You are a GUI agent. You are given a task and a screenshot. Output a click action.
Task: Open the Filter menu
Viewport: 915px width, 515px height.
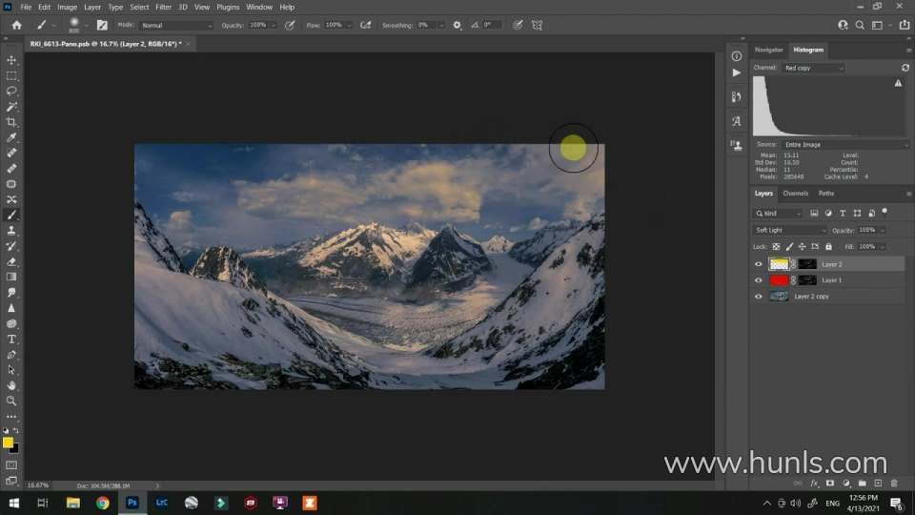tap(163, 7)
